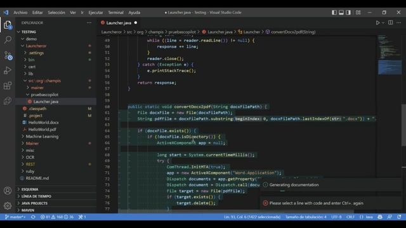Viewport: 406px width, 228px height.
Task: Click master branch in status bar
Action: 15,217
